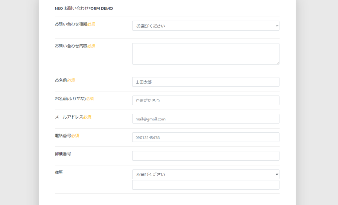Open the お問い合わせ種類 dropdown

coord(206,26)
